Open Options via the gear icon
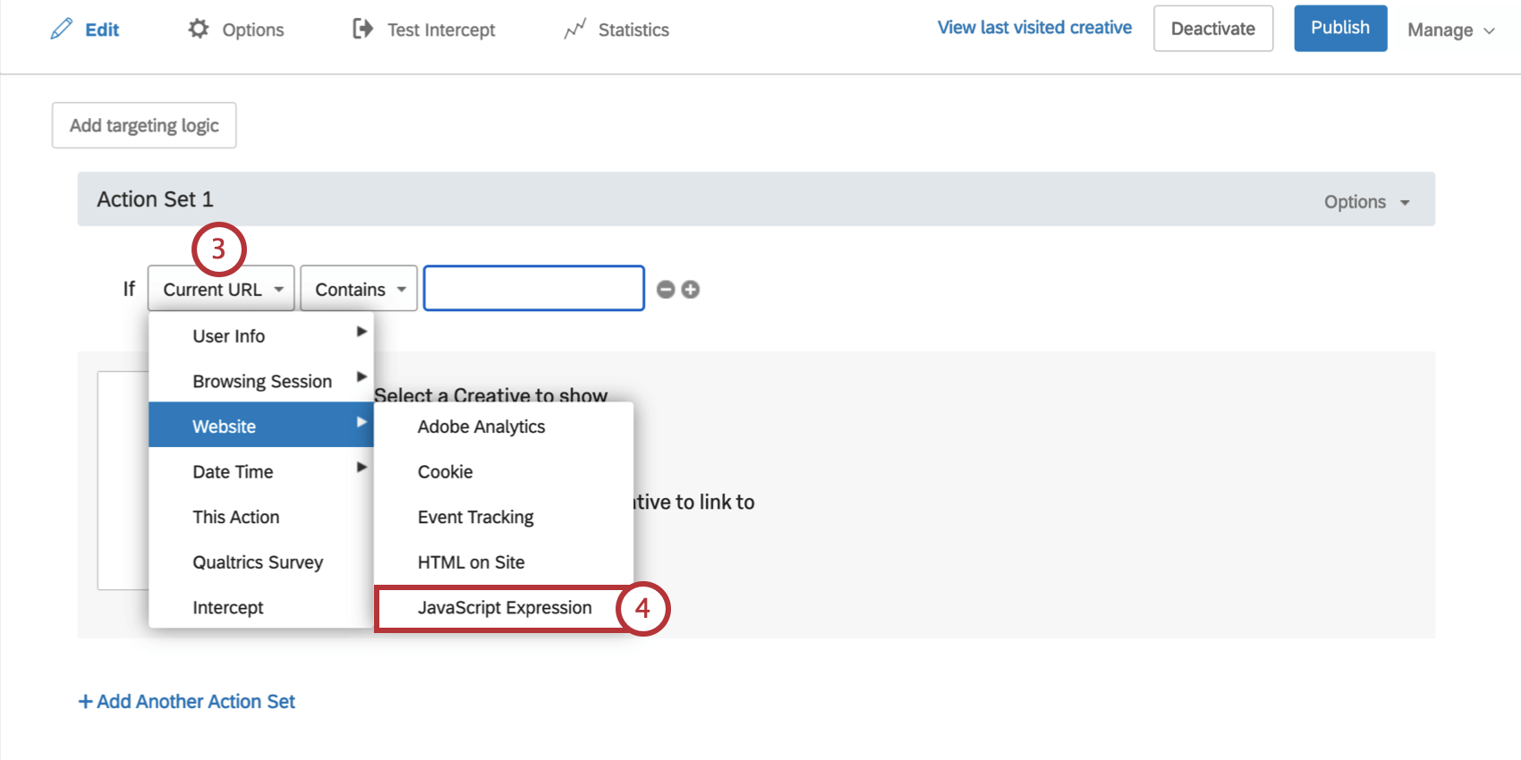The height and width of the screenshot is (760, 1521). click(199, 29)
